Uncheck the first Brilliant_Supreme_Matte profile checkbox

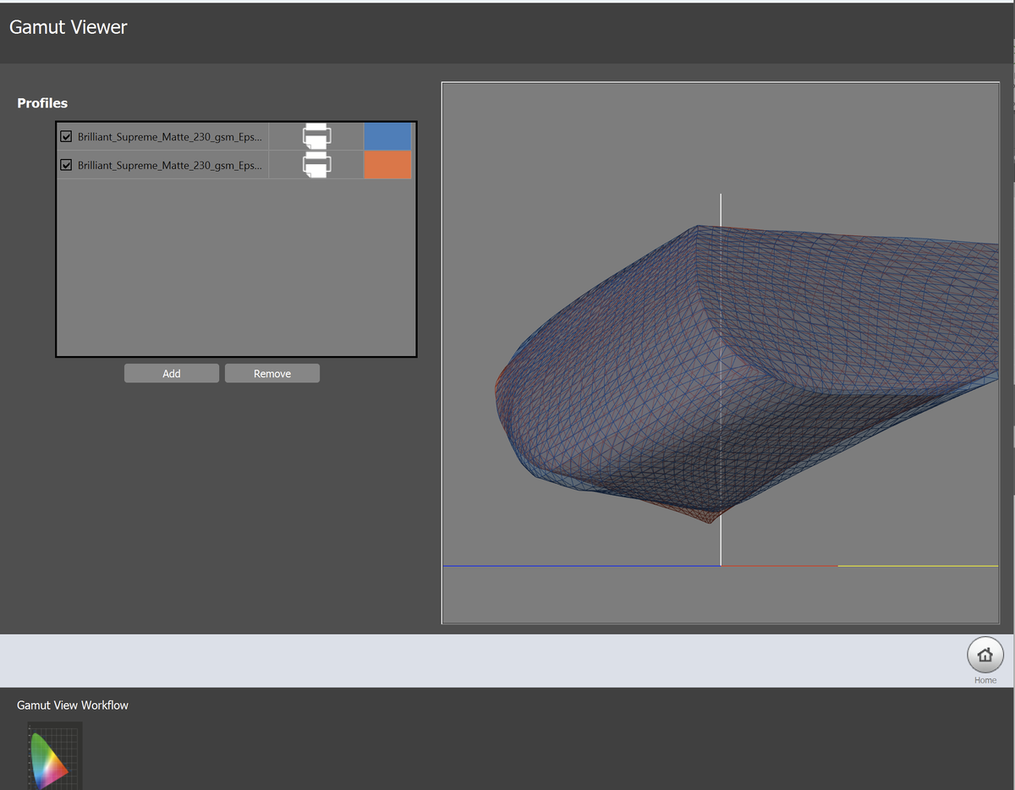click(66, 136)
